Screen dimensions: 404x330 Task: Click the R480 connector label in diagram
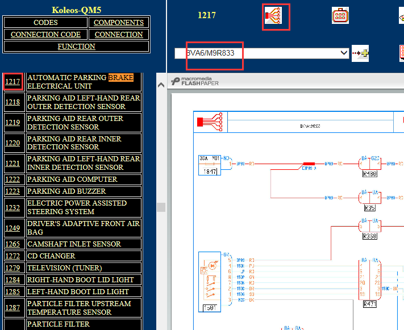370,174
